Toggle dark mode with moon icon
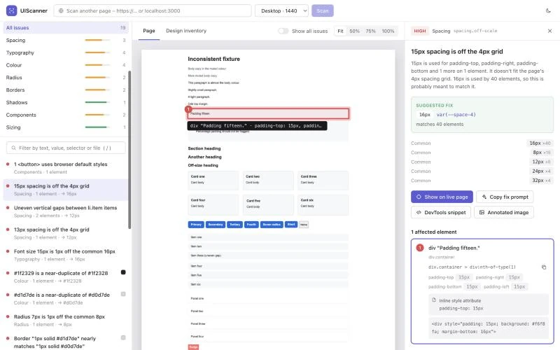 [548, 10]
